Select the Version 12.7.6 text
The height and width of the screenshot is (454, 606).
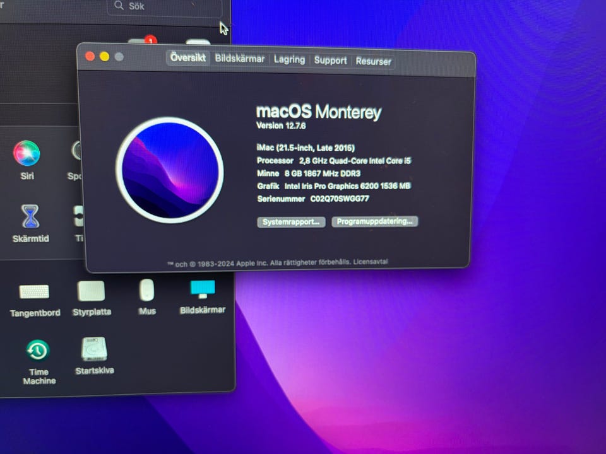pyautogui.click(x=281, y=125)
